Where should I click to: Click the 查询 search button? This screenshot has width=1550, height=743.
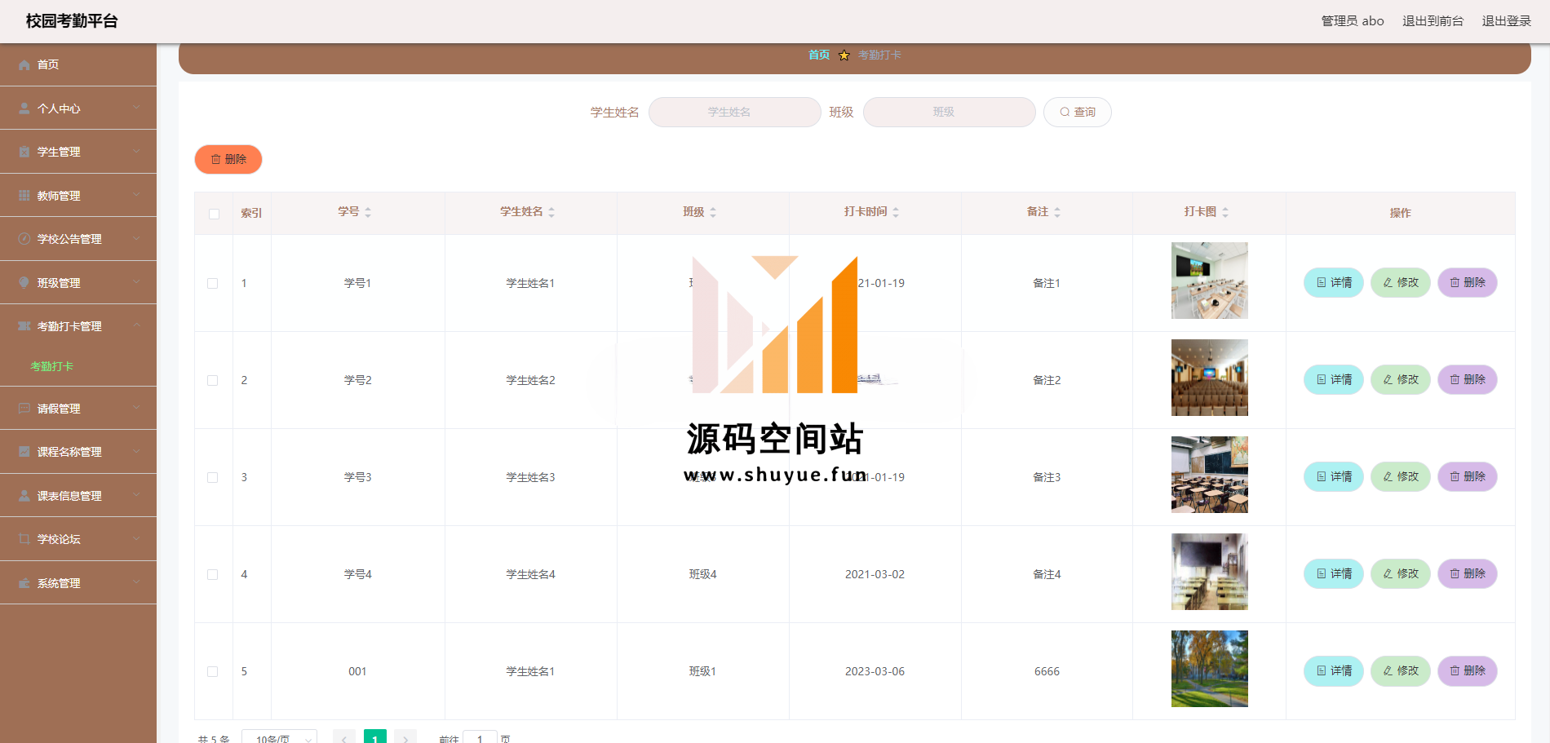(1077, 113)
